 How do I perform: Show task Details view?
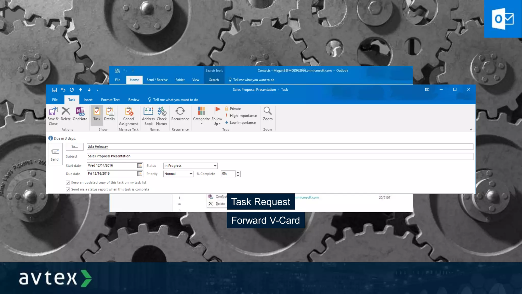coord(109,114)
